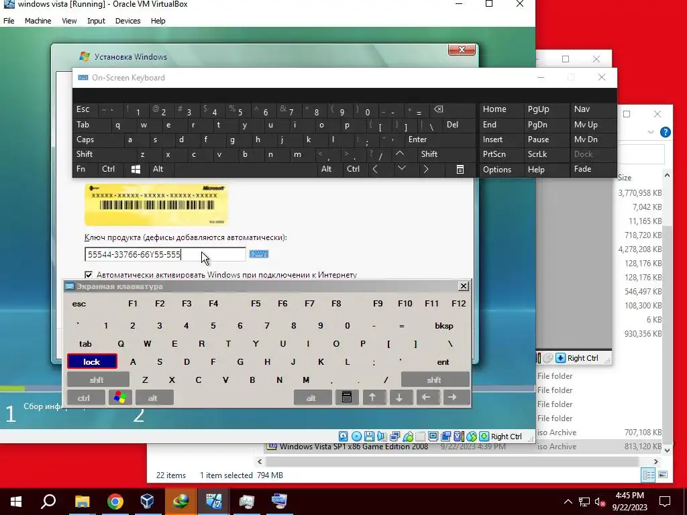Click the Options key on the dark On-Screen Keyboard
This screenshot has height=515, width=687.
(x=497, y=170)
